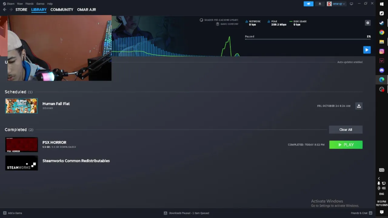Viewport: 388px width, 218px height.
Task: Open the Steam taskbar icon
Action: 382,23
